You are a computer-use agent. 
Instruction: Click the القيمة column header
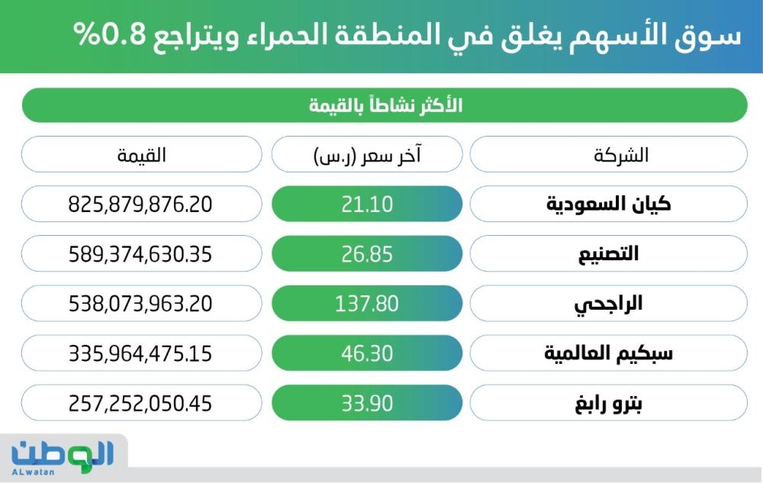point(140,154)
